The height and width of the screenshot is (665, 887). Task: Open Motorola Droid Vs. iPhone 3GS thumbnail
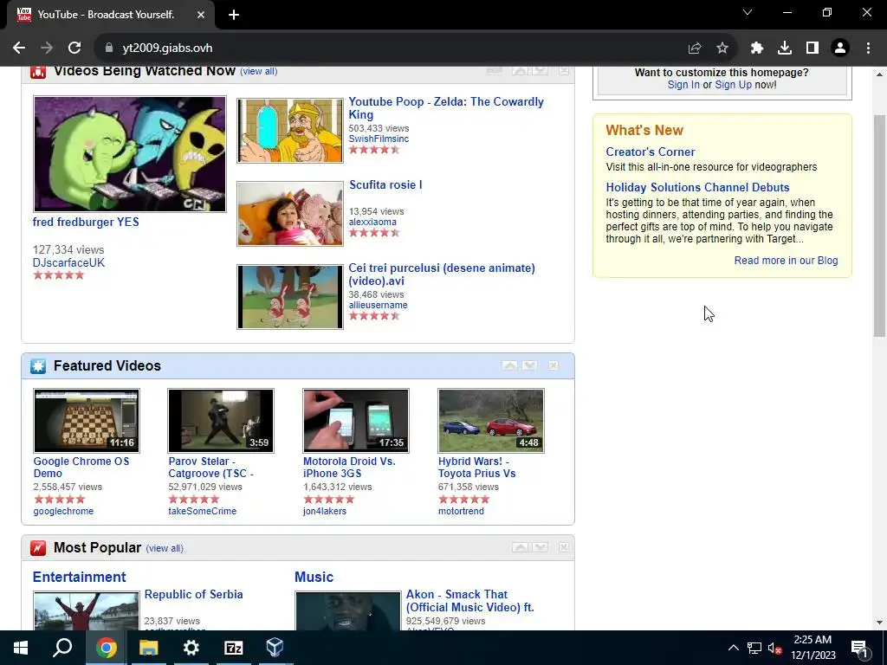[356, 421]
